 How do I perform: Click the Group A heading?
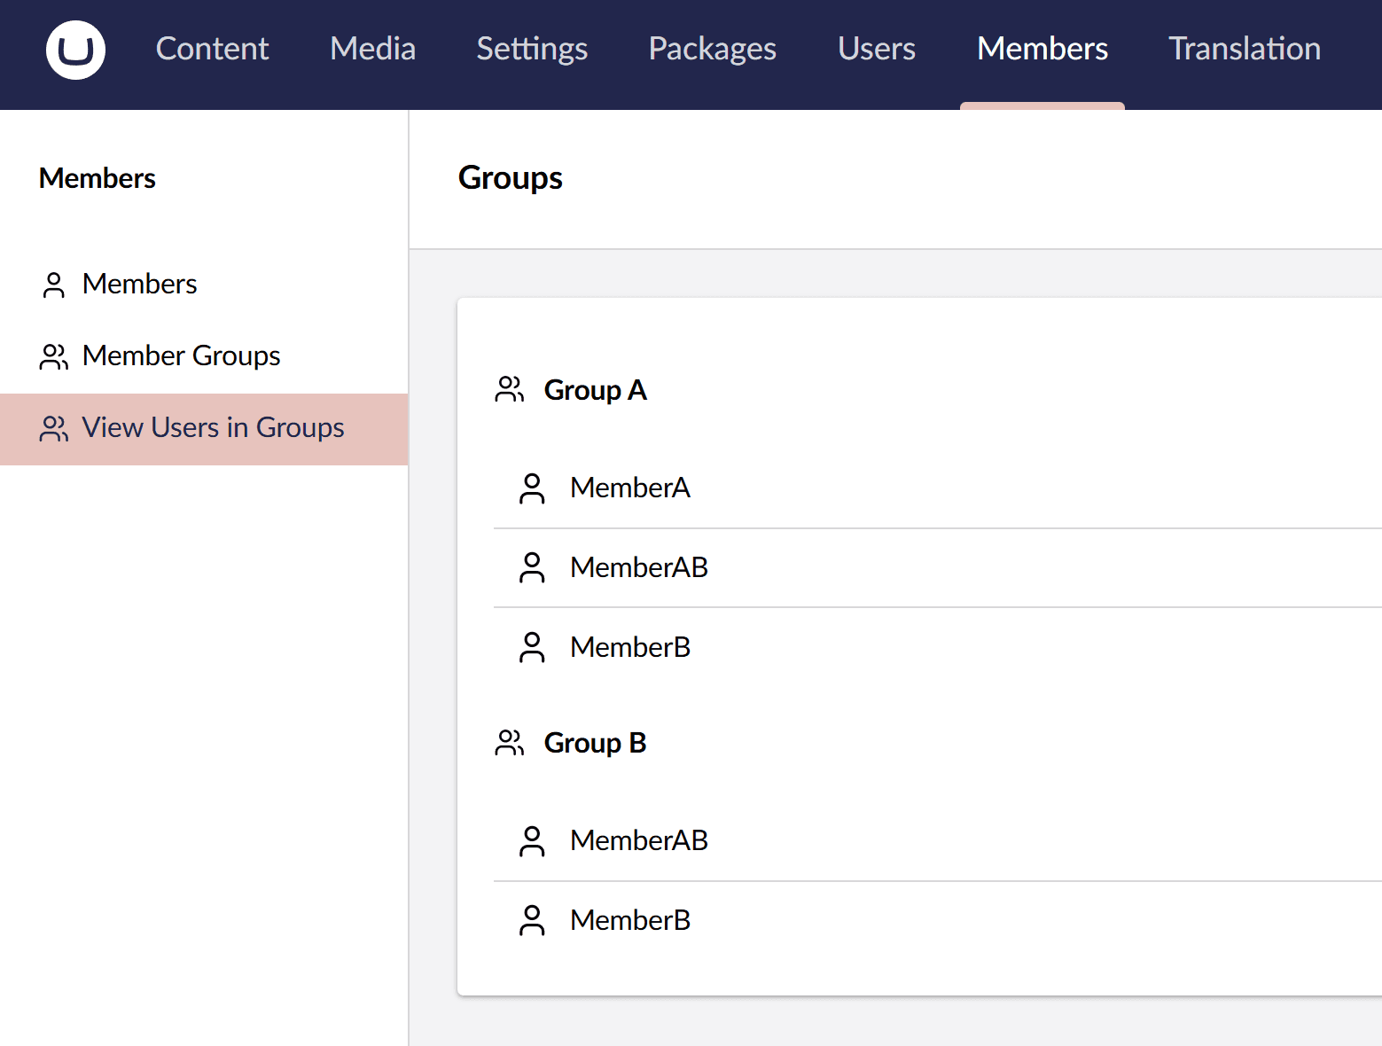(x=595, y=390)
